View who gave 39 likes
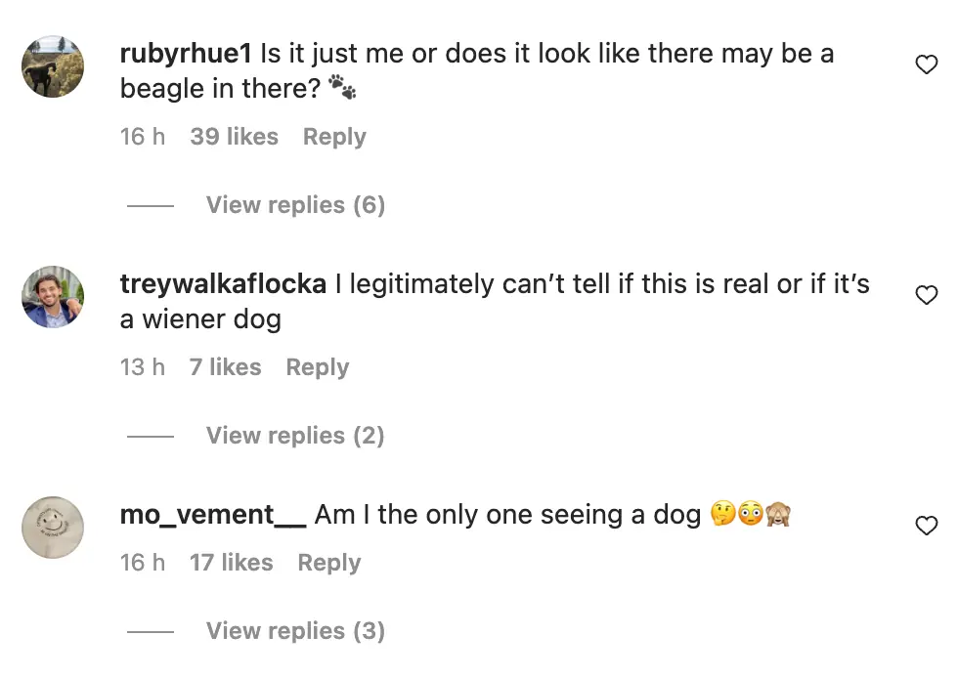Image resolution: width=958 pixels, height=678 pixels. click(x=234, y=137)
